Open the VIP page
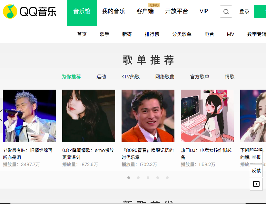This screenshot has height=204, width=266. (x=204, y=11)
